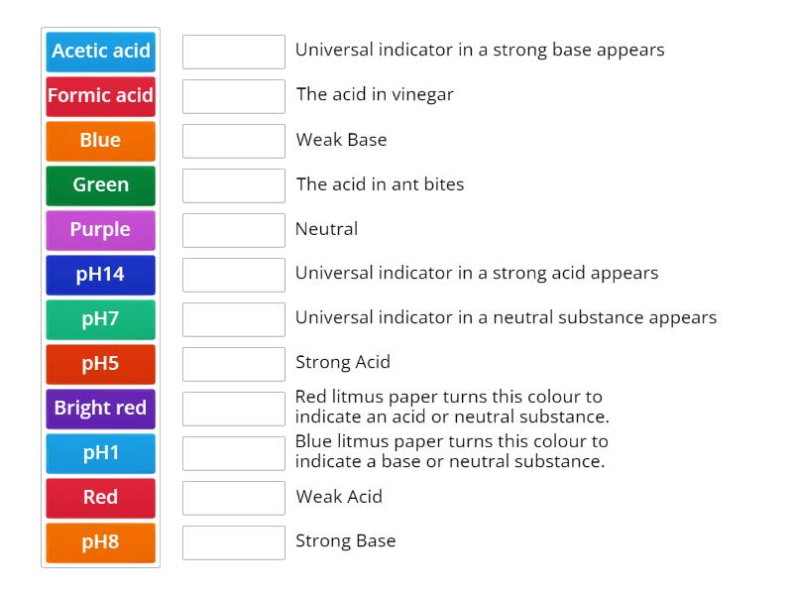793x595 pixels.
Task: Click the answer box beside Strong Acid
Action: [x=233, y=364]
